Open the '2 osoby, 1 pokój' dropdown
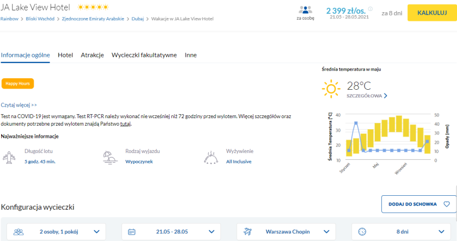This screenshot has width=457, height=241. (x=56, y=232)
